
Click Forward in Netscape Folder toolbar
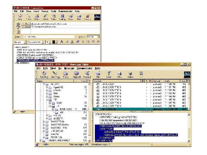pos(87,75)
